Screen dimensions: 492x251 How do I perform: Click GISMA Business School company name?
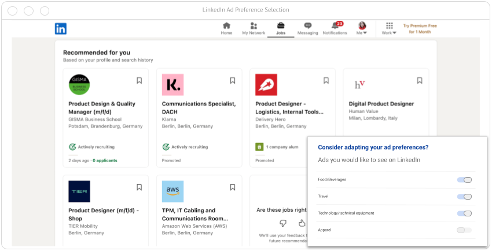pyautogui.click(x=95, y=119)
